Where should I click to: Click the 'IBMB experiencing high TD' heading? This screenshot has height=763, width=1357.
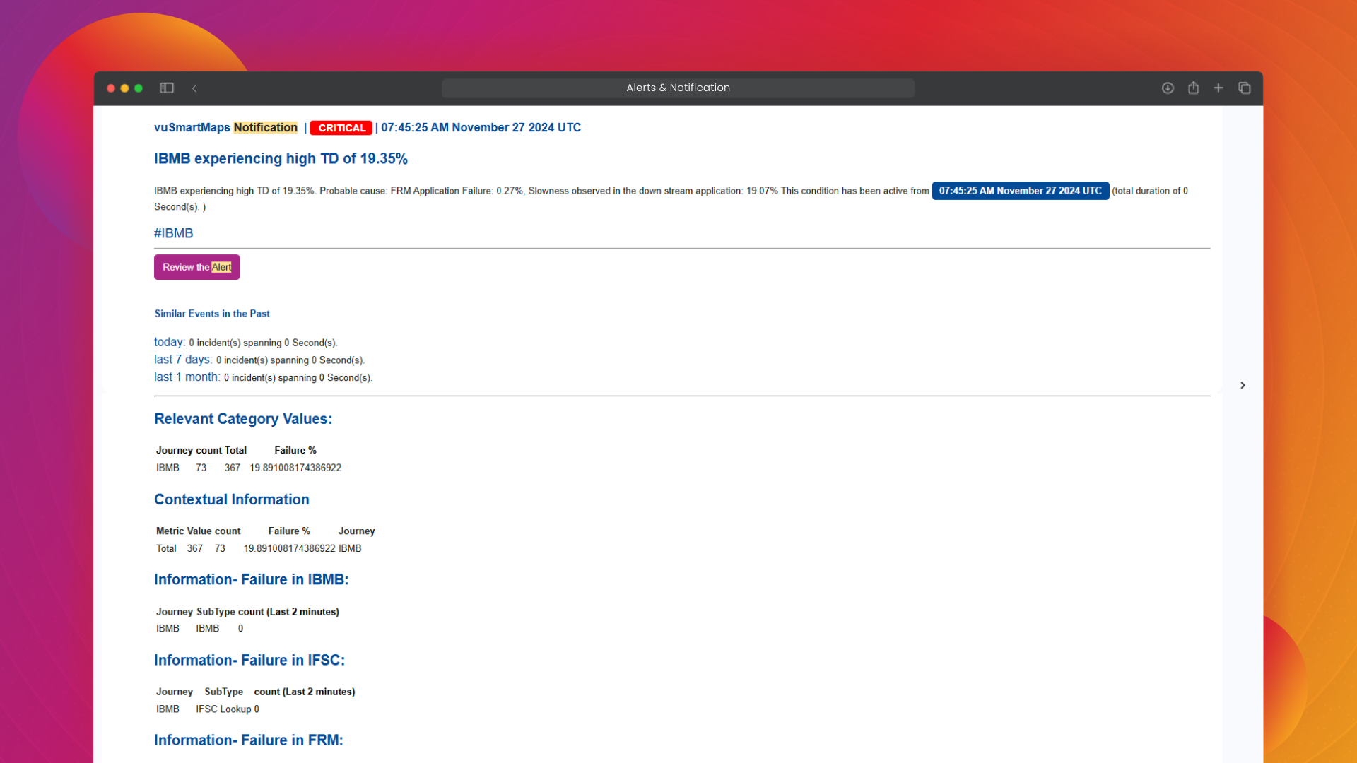[281, 159]
